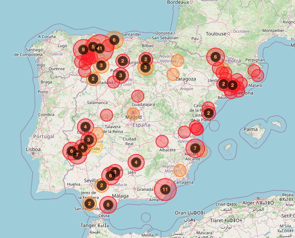Screen dimensions: 295x238
Task: Open the 6 cluster east of Lisboa
Action: point(71,151)
